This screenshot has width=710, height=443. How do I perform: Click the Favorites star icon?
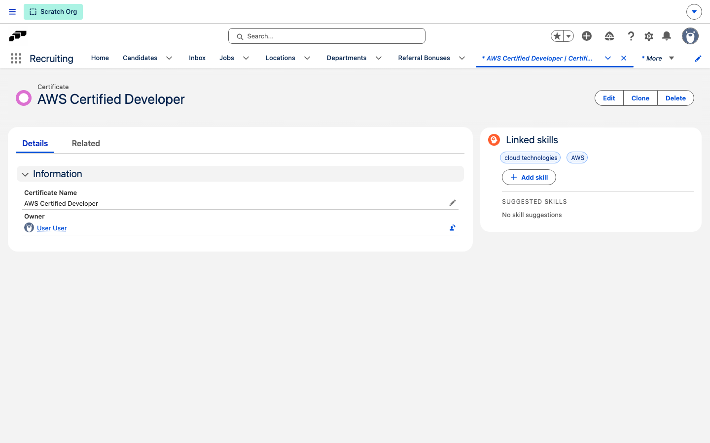[557, 36]
